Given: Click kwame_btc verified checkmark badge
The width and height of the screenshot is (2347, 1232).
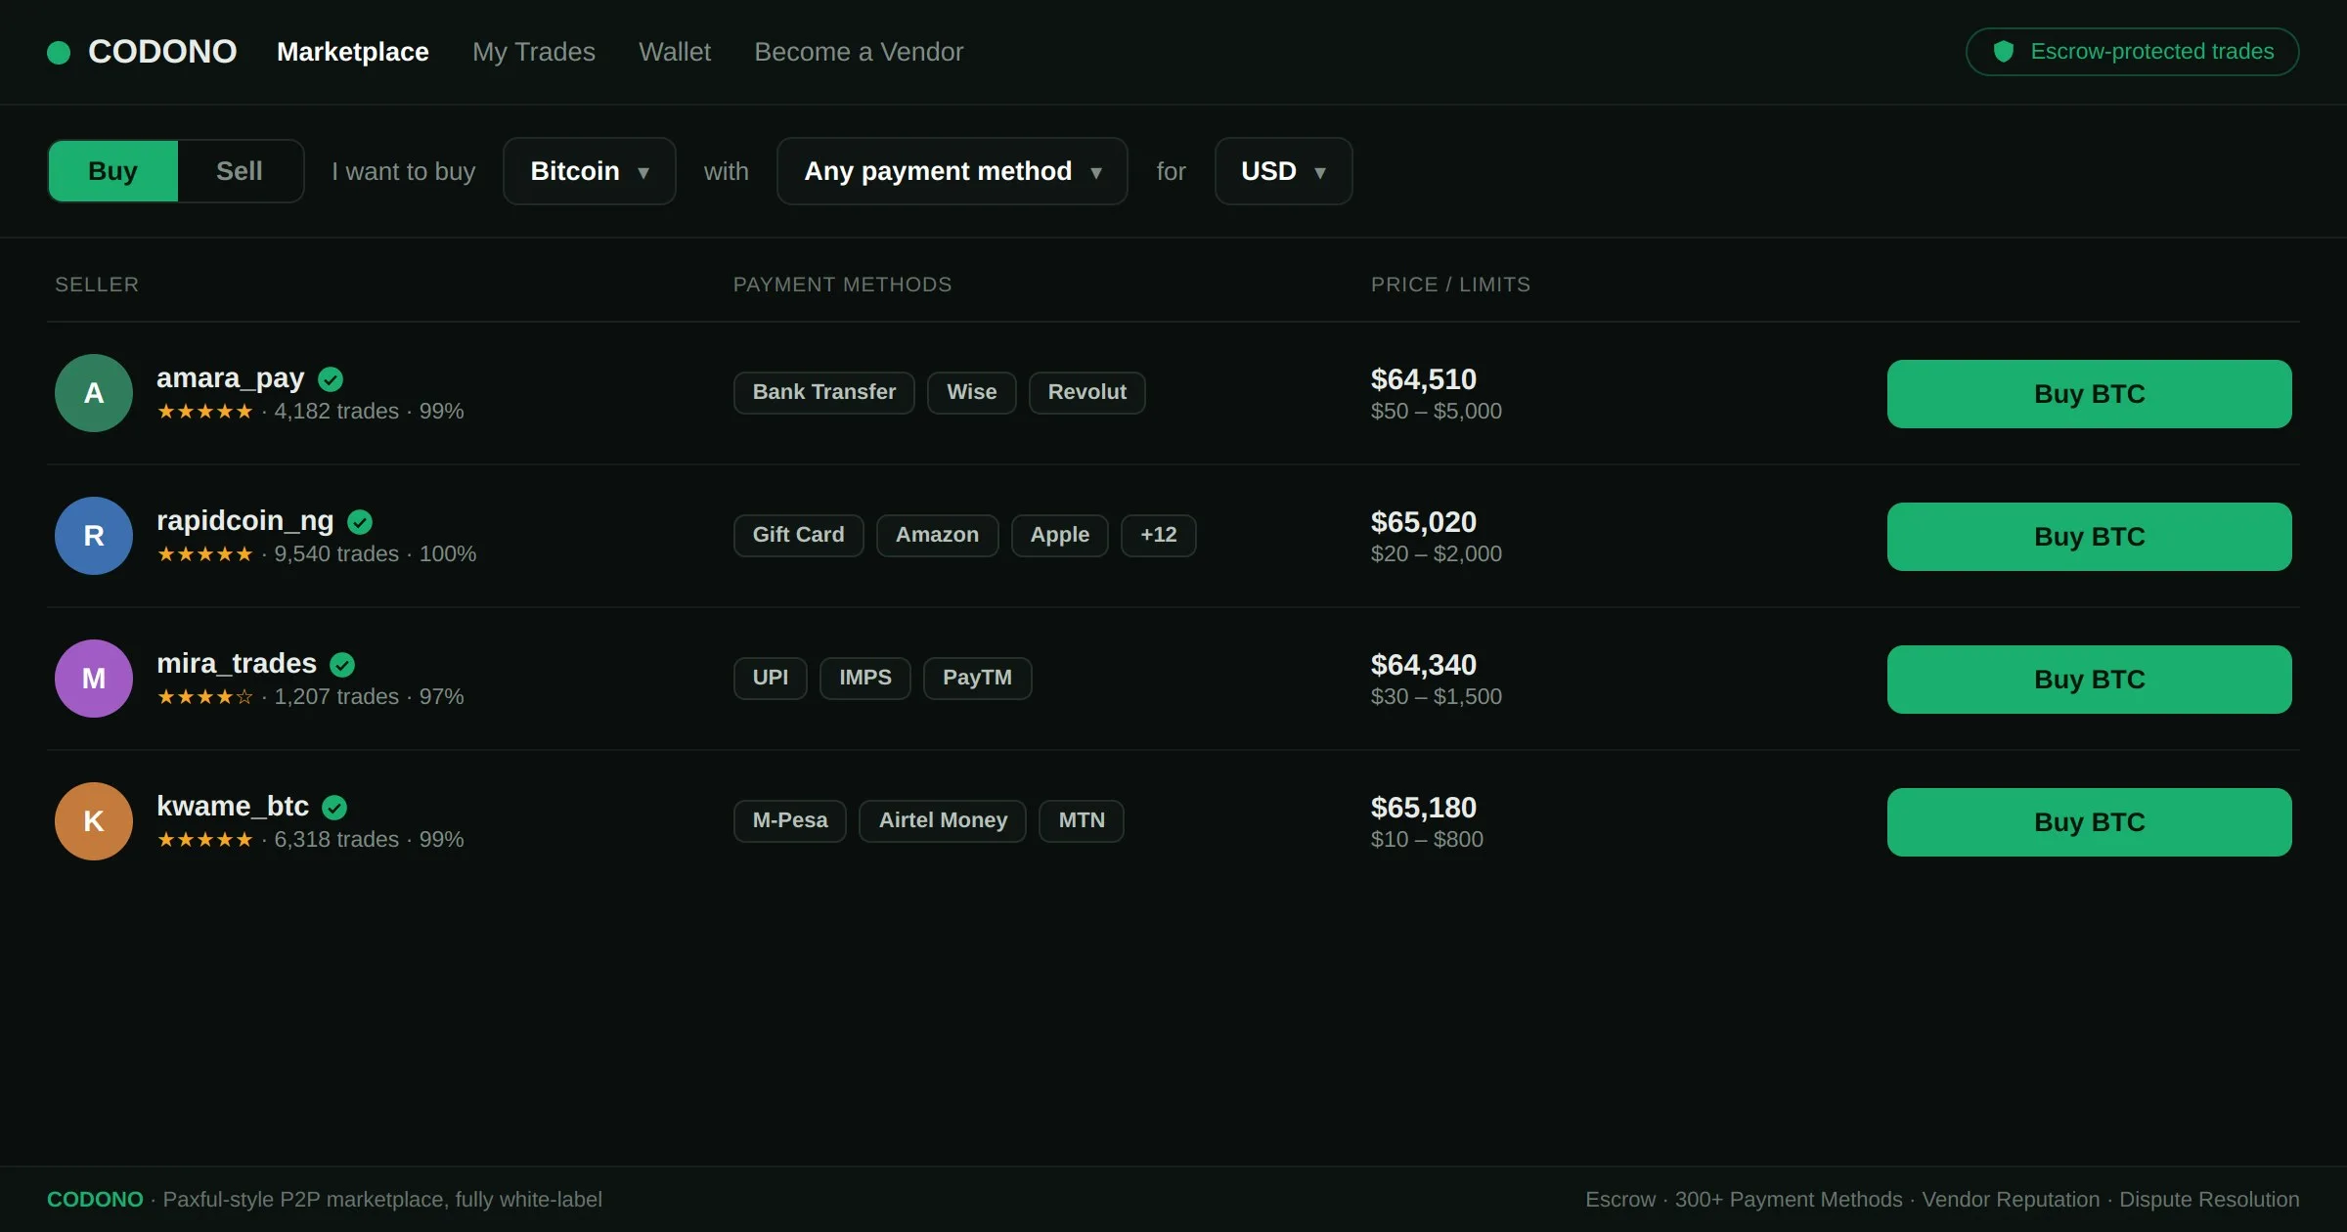Looking at the screenshot, I should [334, 808].
